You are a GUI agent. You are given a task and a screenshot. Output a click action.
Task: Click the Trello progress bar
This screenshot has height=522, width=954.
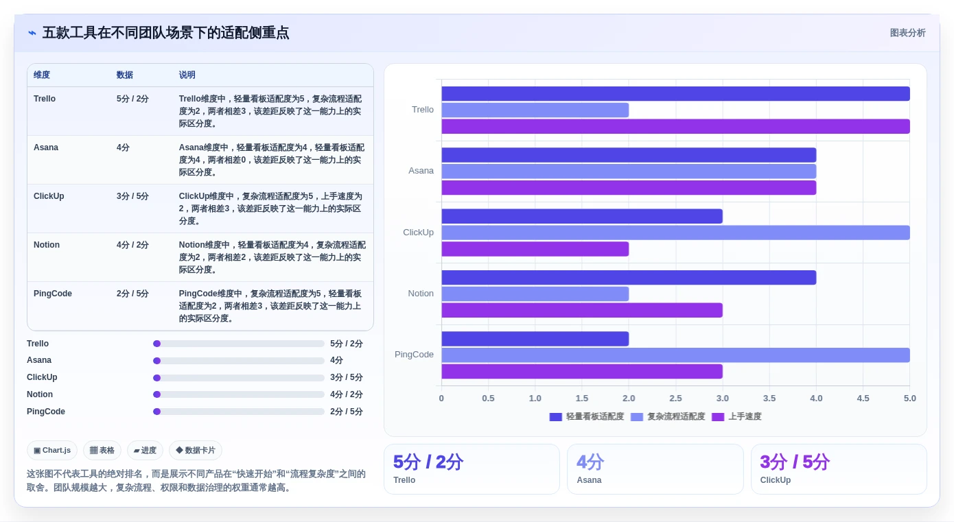point(239,344)
